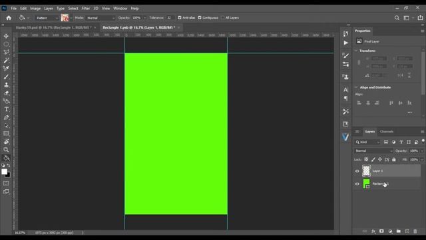Click the white foreground color swatch
Image resolution: width=426 pixels, height=240 pixels.
pos(5,172)
